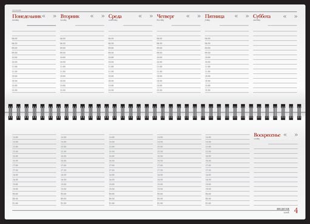Select the Воскресенье heading
This screenshot has height=224, width=310.
[x=267, y=135]
